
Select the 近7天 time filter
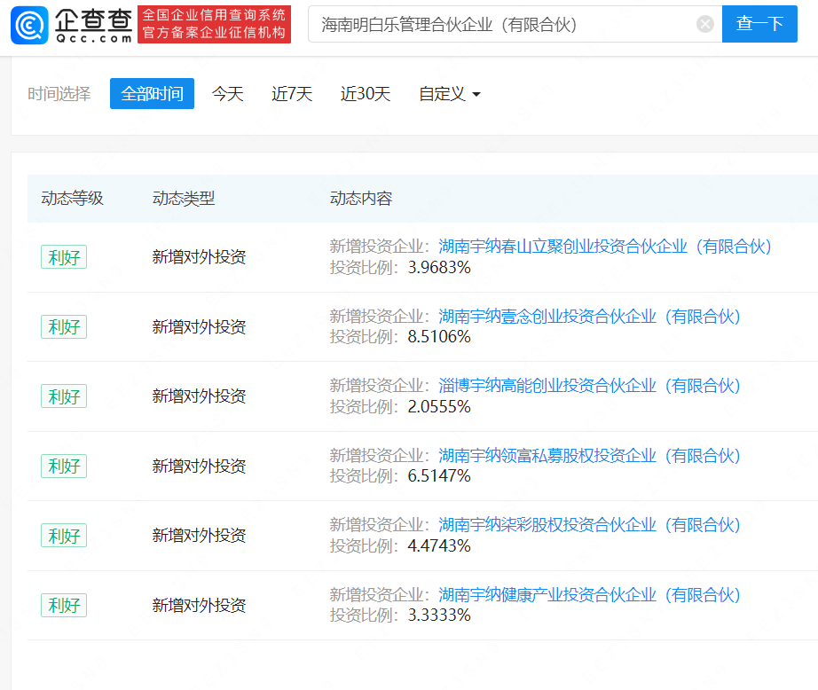292,94
